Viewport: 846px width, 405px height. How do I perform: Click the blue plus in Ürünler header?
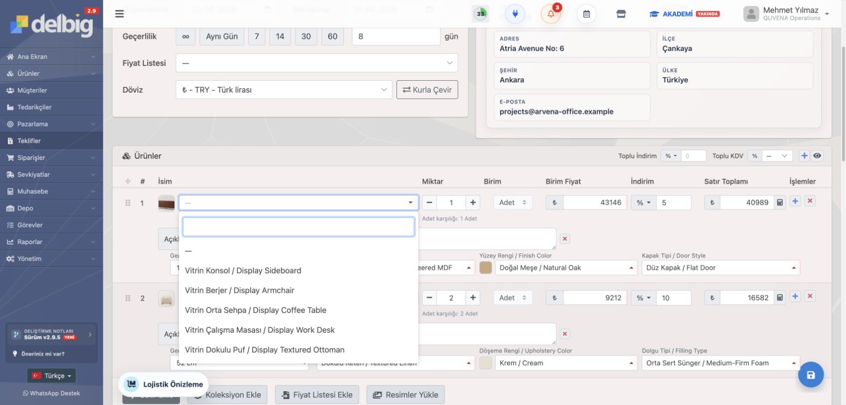click(x=804, y=156)
